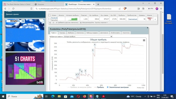The image size is (176, 99).
Task: Click 'Добавить другую статистику'
Action: click(67, 23)
